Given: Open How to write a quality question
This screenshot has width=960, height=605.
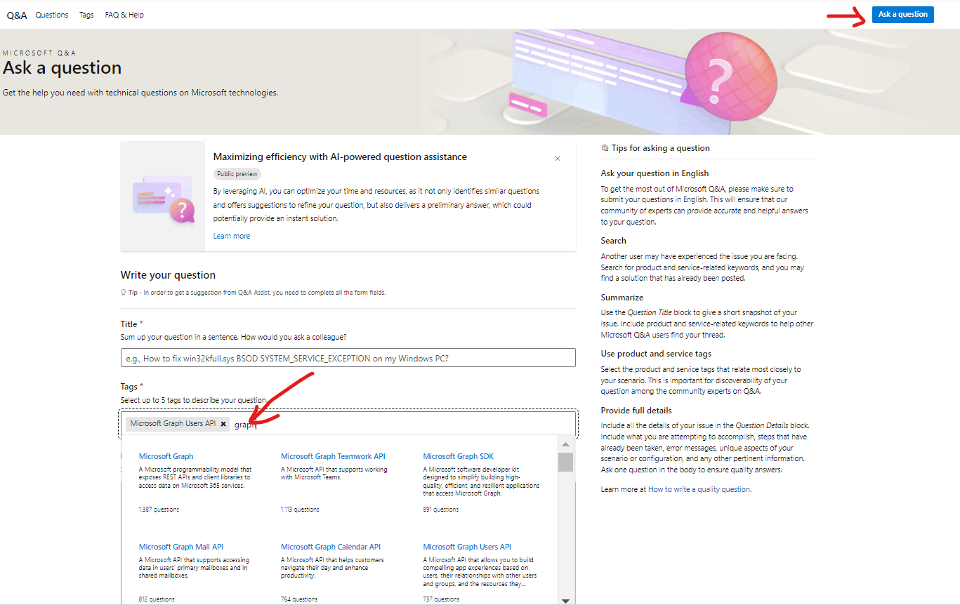Looking at the screenshot, I should pyautogui.click(x=699, y=489).
